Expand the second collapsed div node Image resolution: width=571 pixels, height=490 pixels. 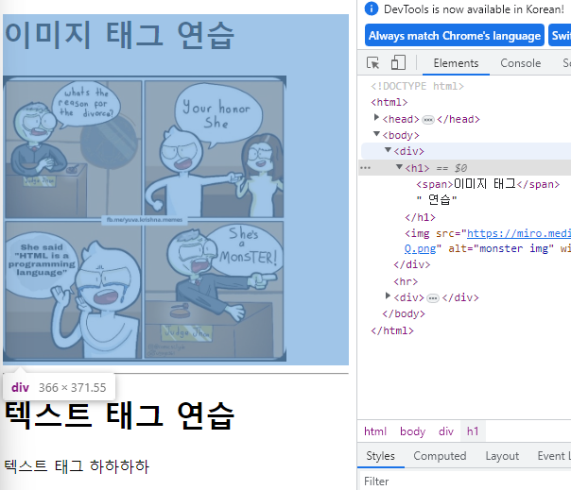(388, 296)
